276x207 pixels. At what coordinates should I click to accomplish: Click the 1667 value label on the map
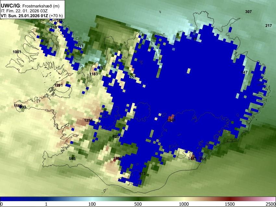pyautogui.click(x=118, y=158)
